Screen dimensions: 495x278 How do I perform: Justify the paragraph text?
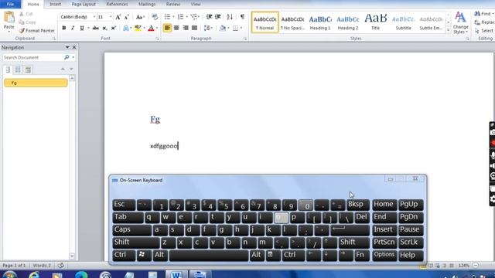[194, 28]
